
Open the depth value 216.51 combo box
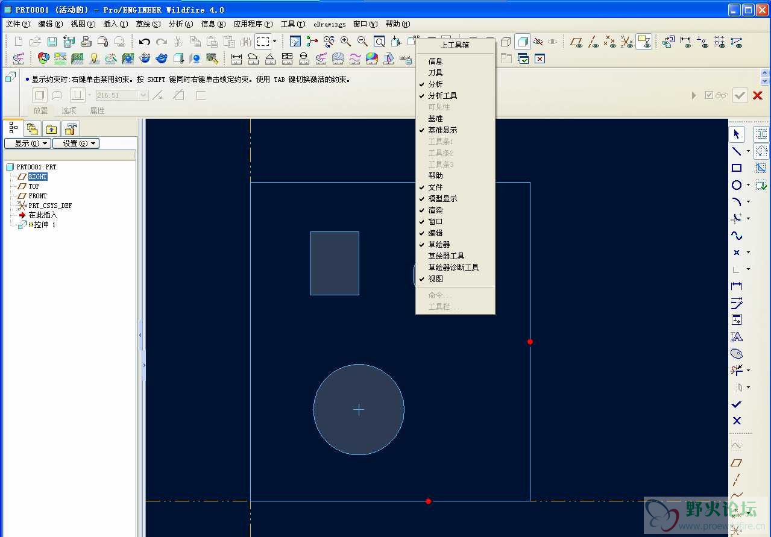click(122, 95)
